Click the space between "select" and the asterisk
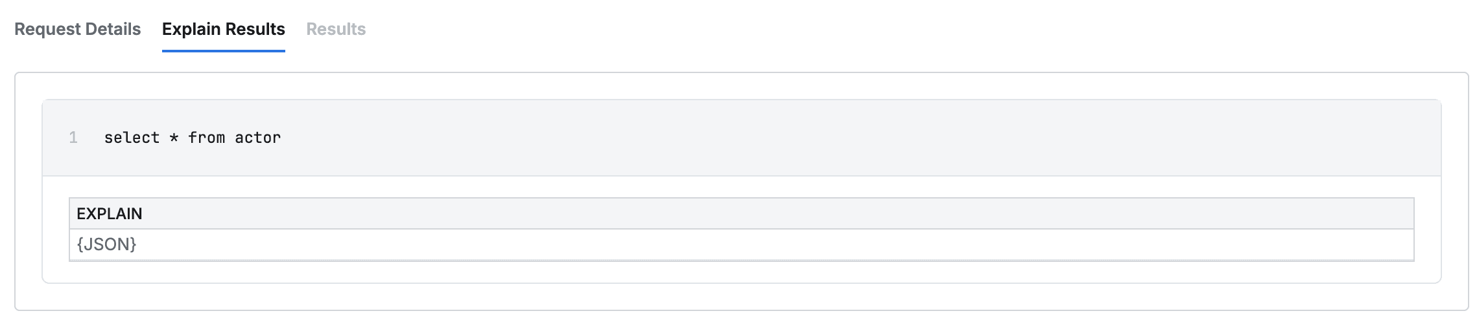Viewport: 1477px width, 322px height. [164, 138]
